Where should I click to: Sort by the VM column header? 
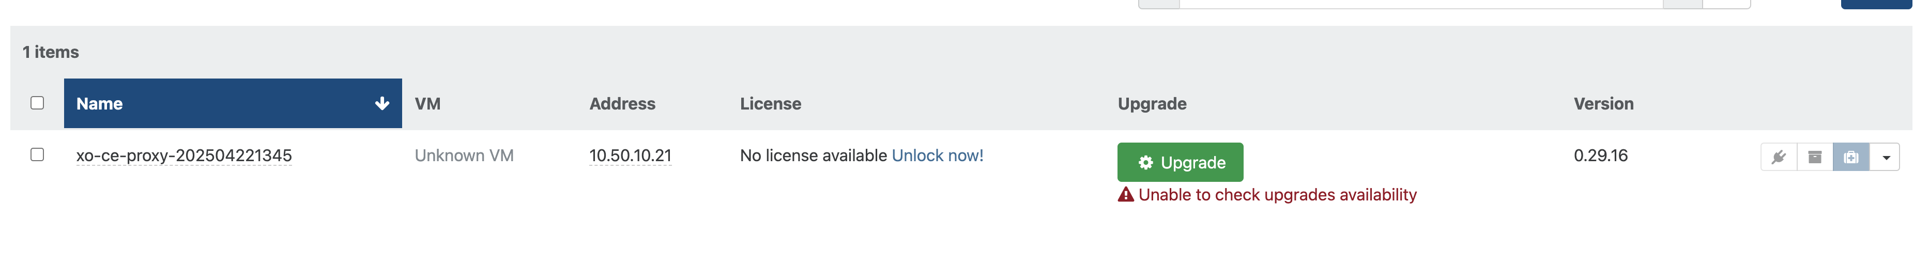point(427,104)
